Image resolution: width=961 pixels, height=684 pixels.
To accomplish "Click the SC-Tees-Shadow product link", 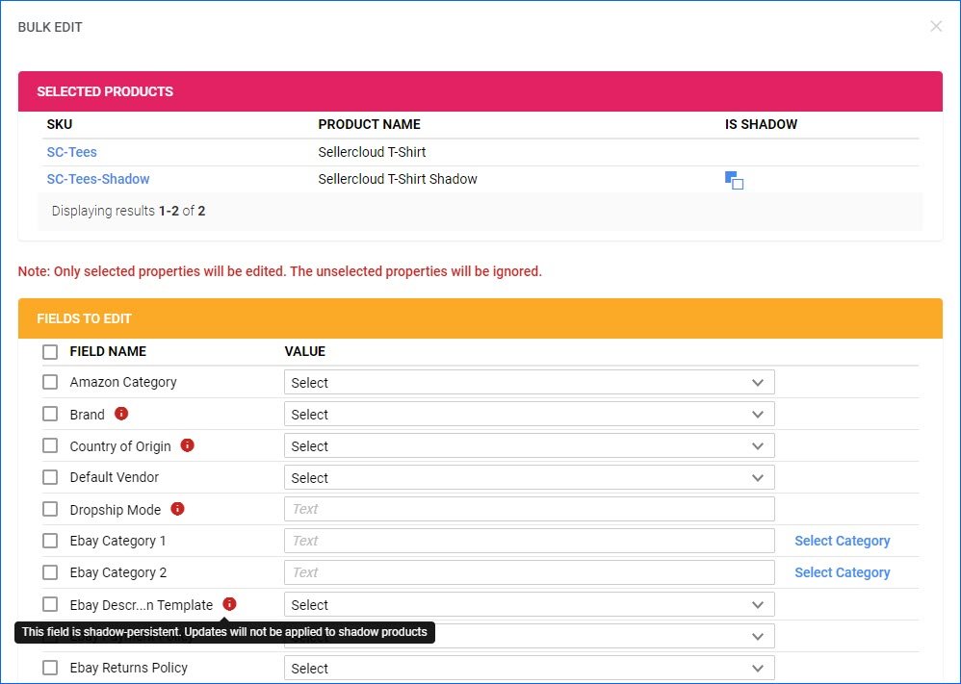I will click(97, 179).
